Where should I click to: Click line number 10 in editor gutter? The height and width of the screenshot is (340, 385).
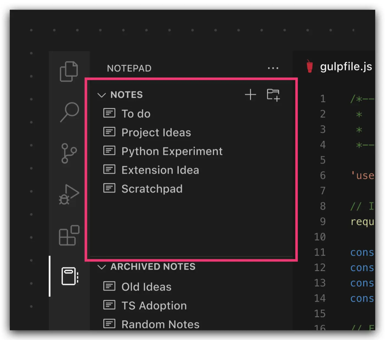(320, 237)
